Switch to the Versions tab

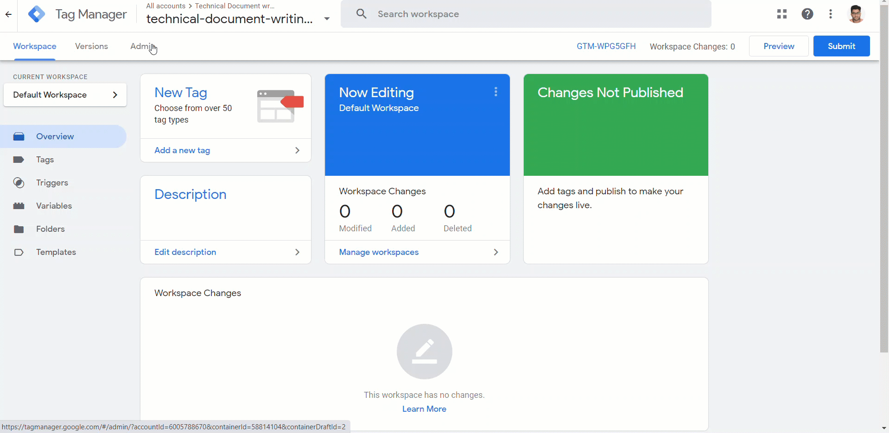pyautogui.click(x=91, y=46)
